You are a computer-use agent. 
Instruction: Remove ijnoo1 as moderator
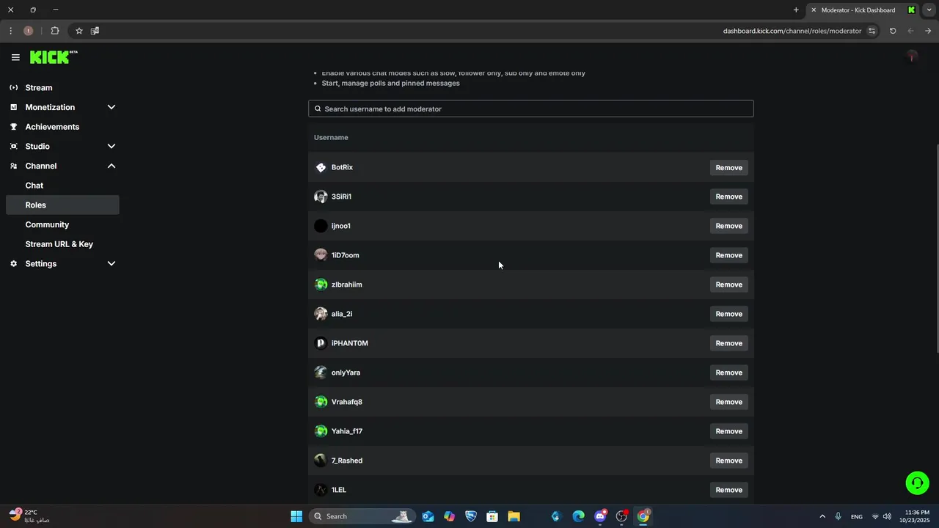tap(728, 226)
